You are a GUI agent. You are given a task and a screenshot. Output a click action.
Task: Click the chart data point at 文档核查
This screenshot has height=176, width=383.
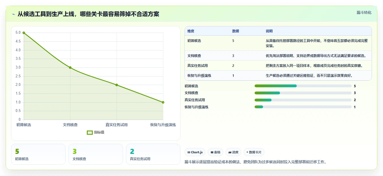click(x=70, y=67)
